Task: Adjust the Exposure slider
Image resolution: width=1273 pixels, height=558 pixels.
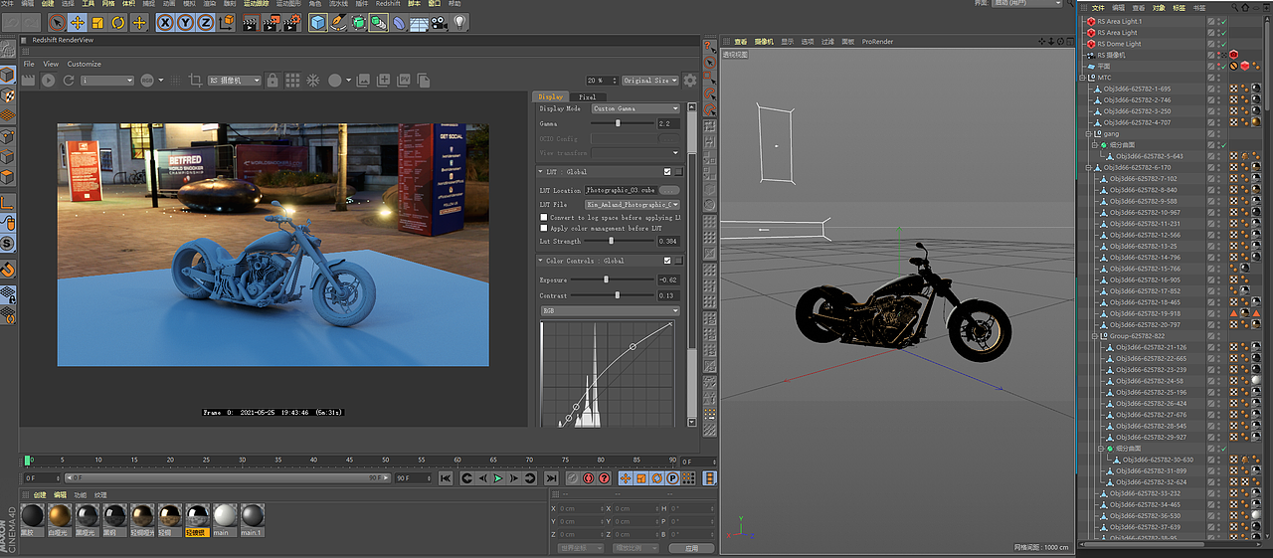Action: coord(606,279)
